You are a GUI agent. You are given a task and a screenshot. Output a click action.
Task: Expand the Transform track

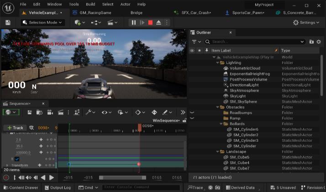pyautogui.click(x=7, y=165)
